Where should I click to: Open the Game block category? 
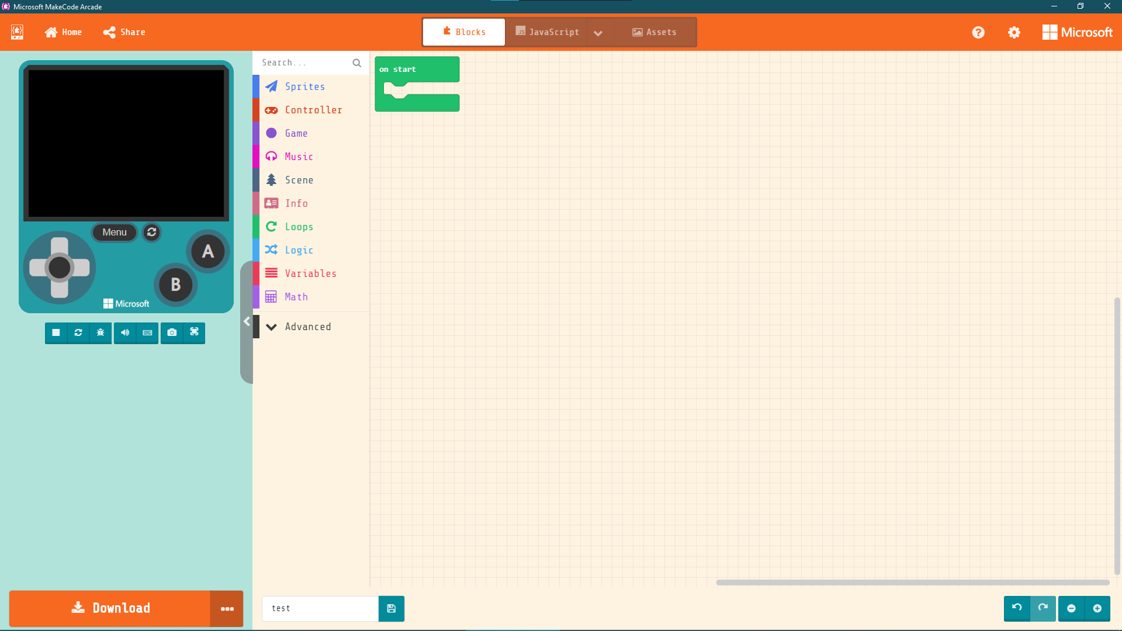click(x=311, y=133)
